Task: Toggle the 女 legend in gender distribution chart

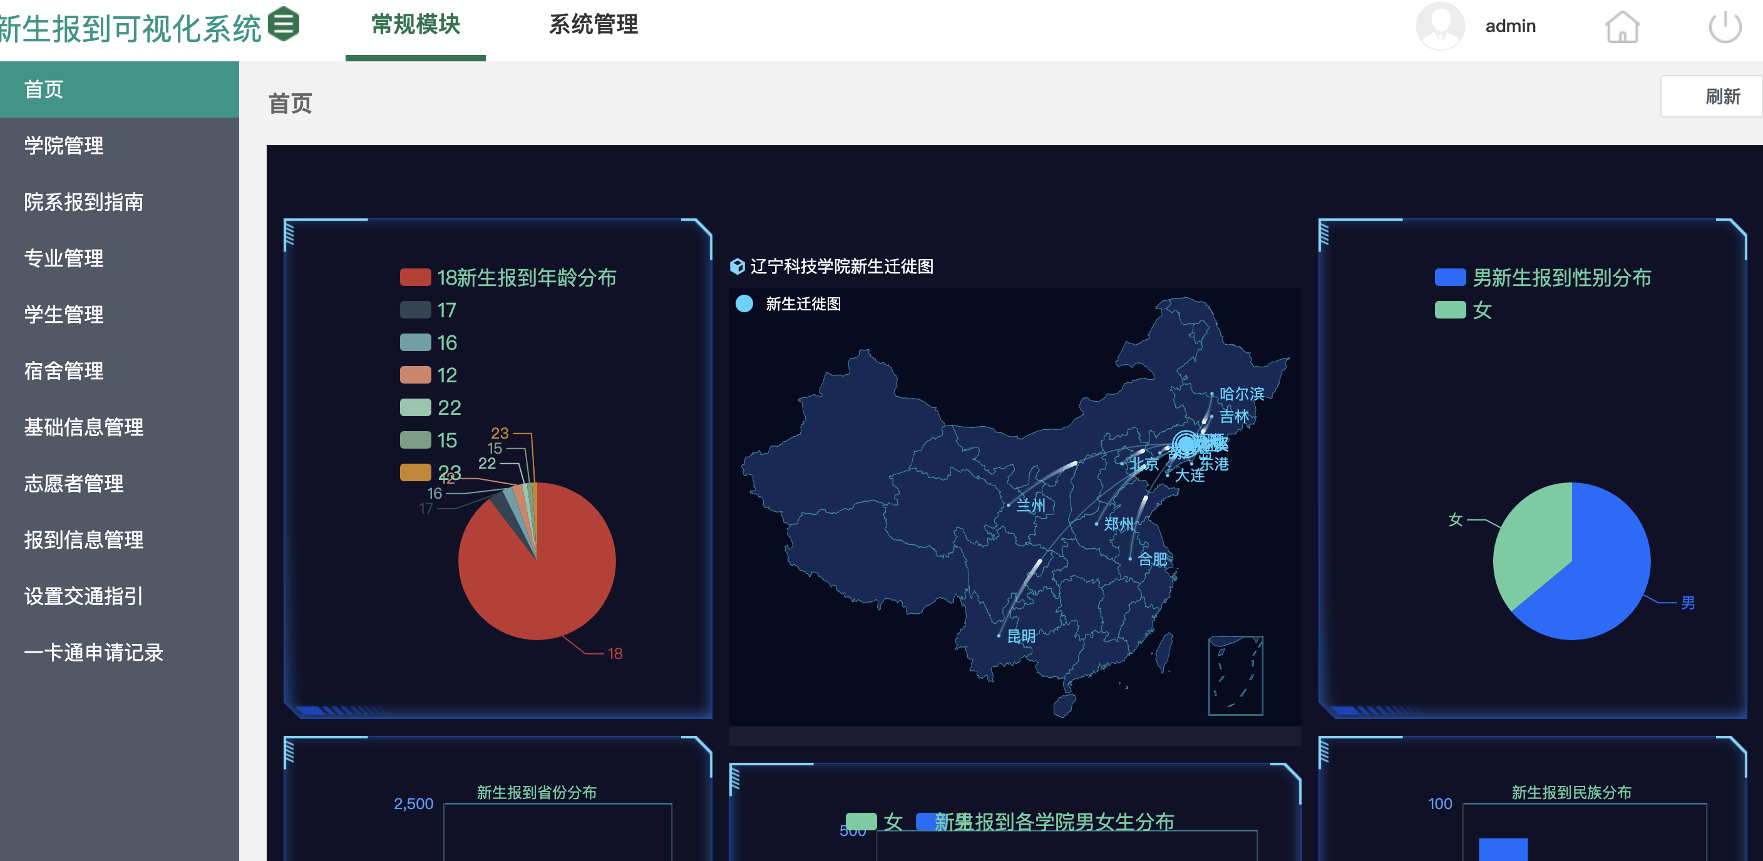Action: click(x=1450, y=310)
